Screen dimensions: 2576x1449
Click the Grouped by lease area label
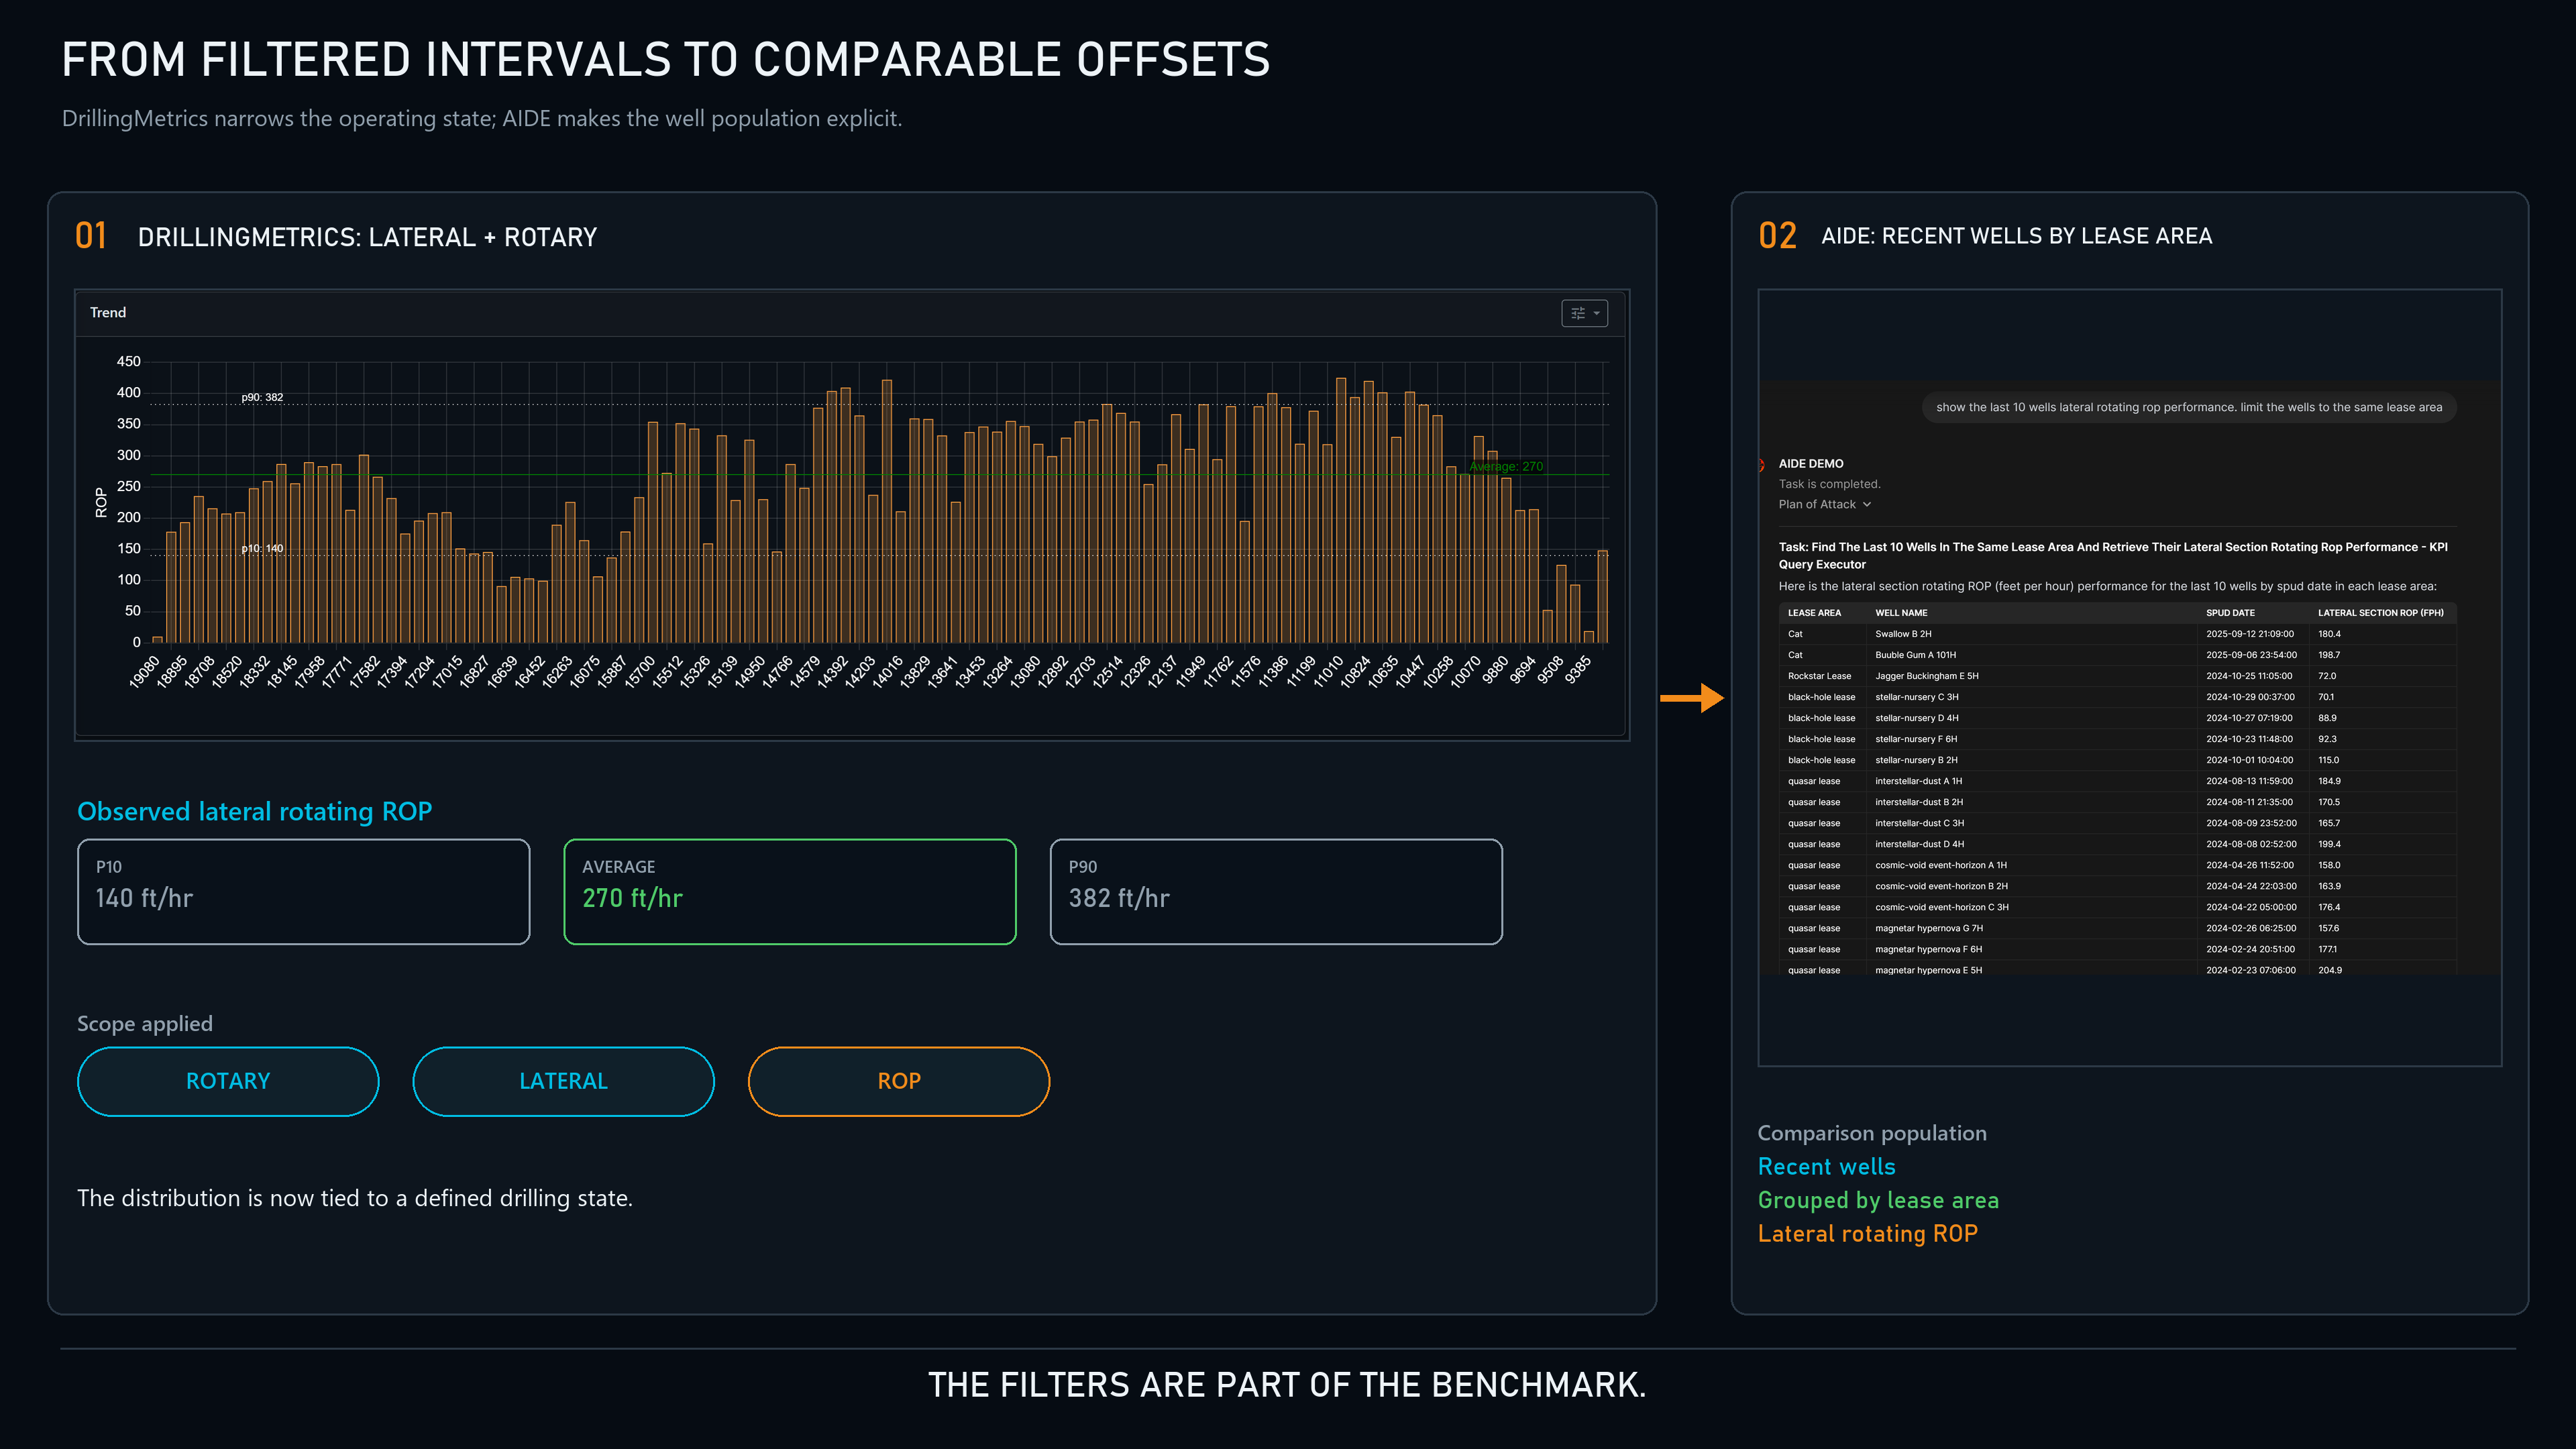click(1878, 1200)
